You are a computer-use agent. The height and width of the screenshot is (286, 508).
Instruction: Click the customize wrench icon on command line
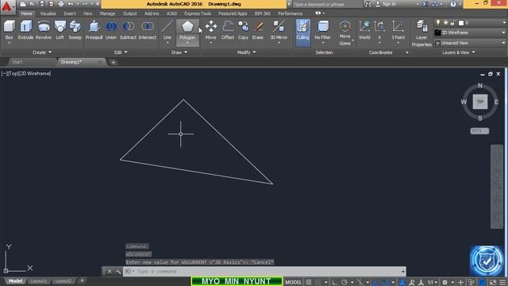pos(118,272)
